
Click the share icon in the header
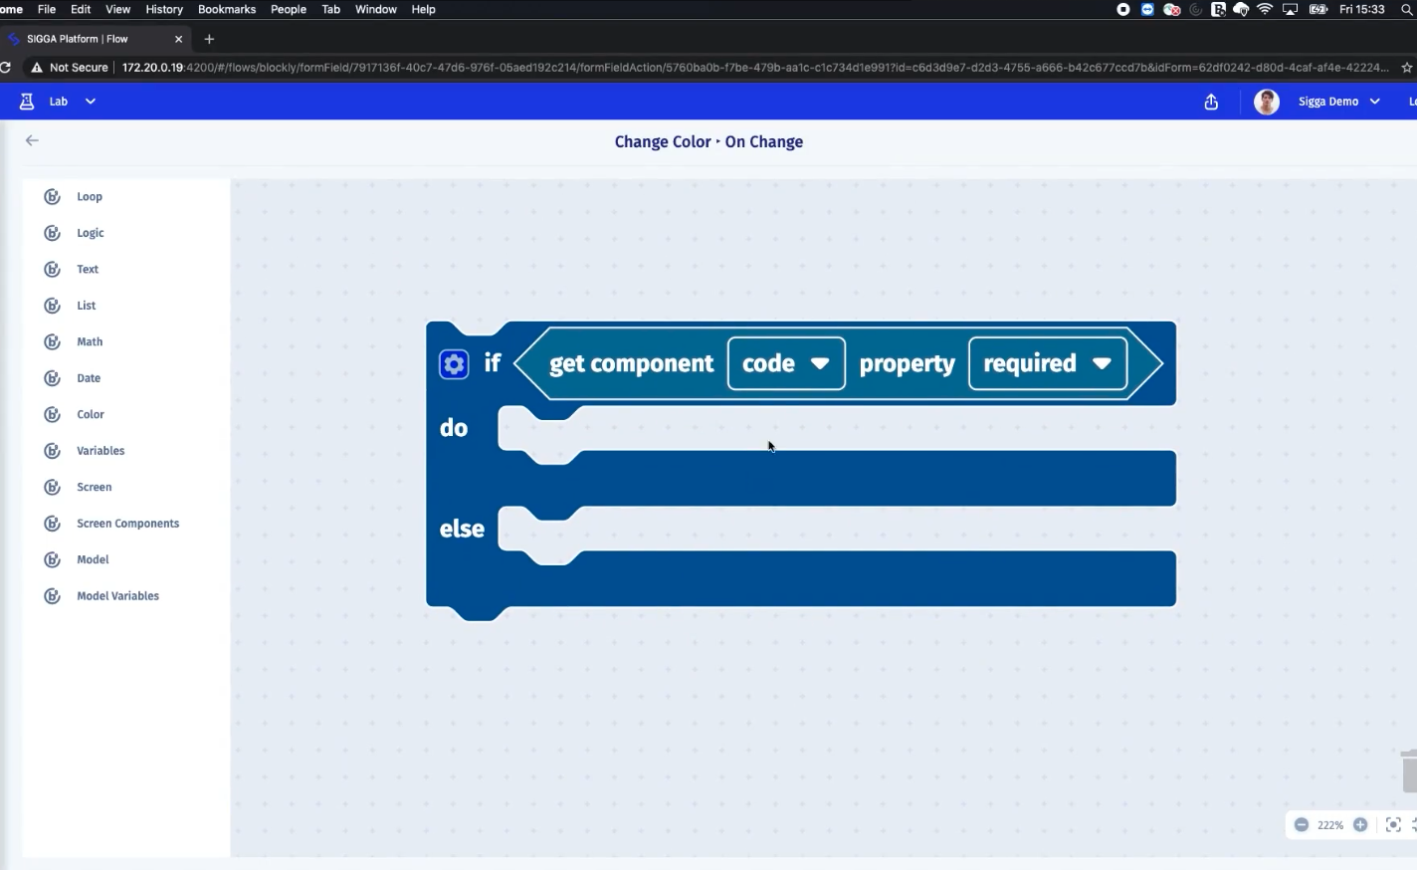click(x=1211, y=102)
